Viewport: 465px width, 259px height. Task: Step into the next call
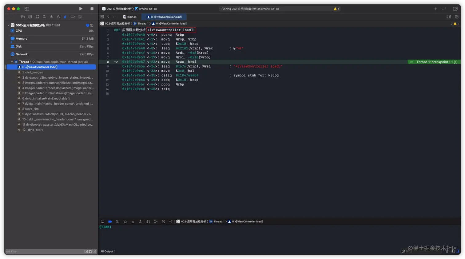tap(133, 222)
